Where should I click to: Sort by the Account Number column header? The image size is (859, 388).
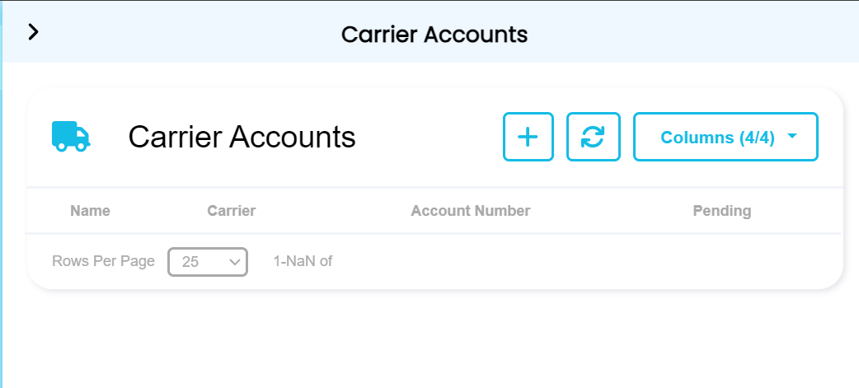(x=471, y=211)
